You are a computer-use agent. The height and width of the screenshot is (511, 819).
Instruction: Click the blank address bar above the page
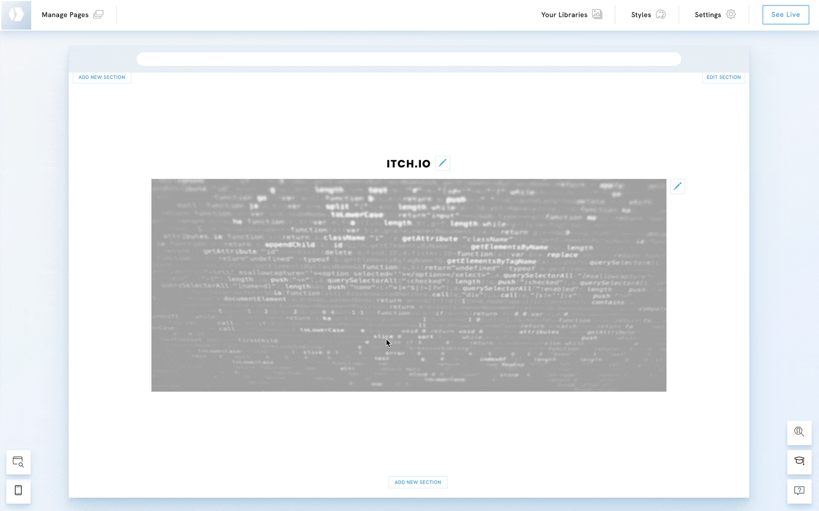pos(408,59)
